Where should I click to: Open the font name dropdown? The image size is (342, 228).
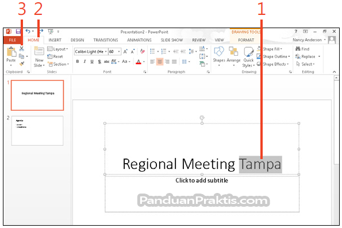tap(106, 52)
